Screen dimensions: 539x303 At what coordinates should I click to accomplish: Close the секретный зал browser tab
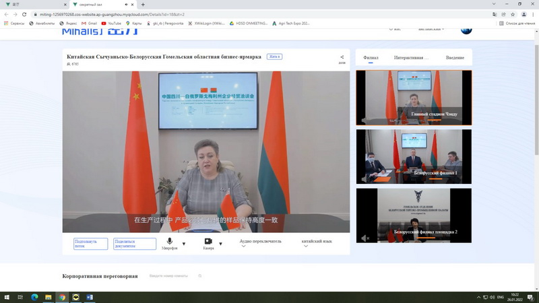pyautogui.click(x=132, y=5)
